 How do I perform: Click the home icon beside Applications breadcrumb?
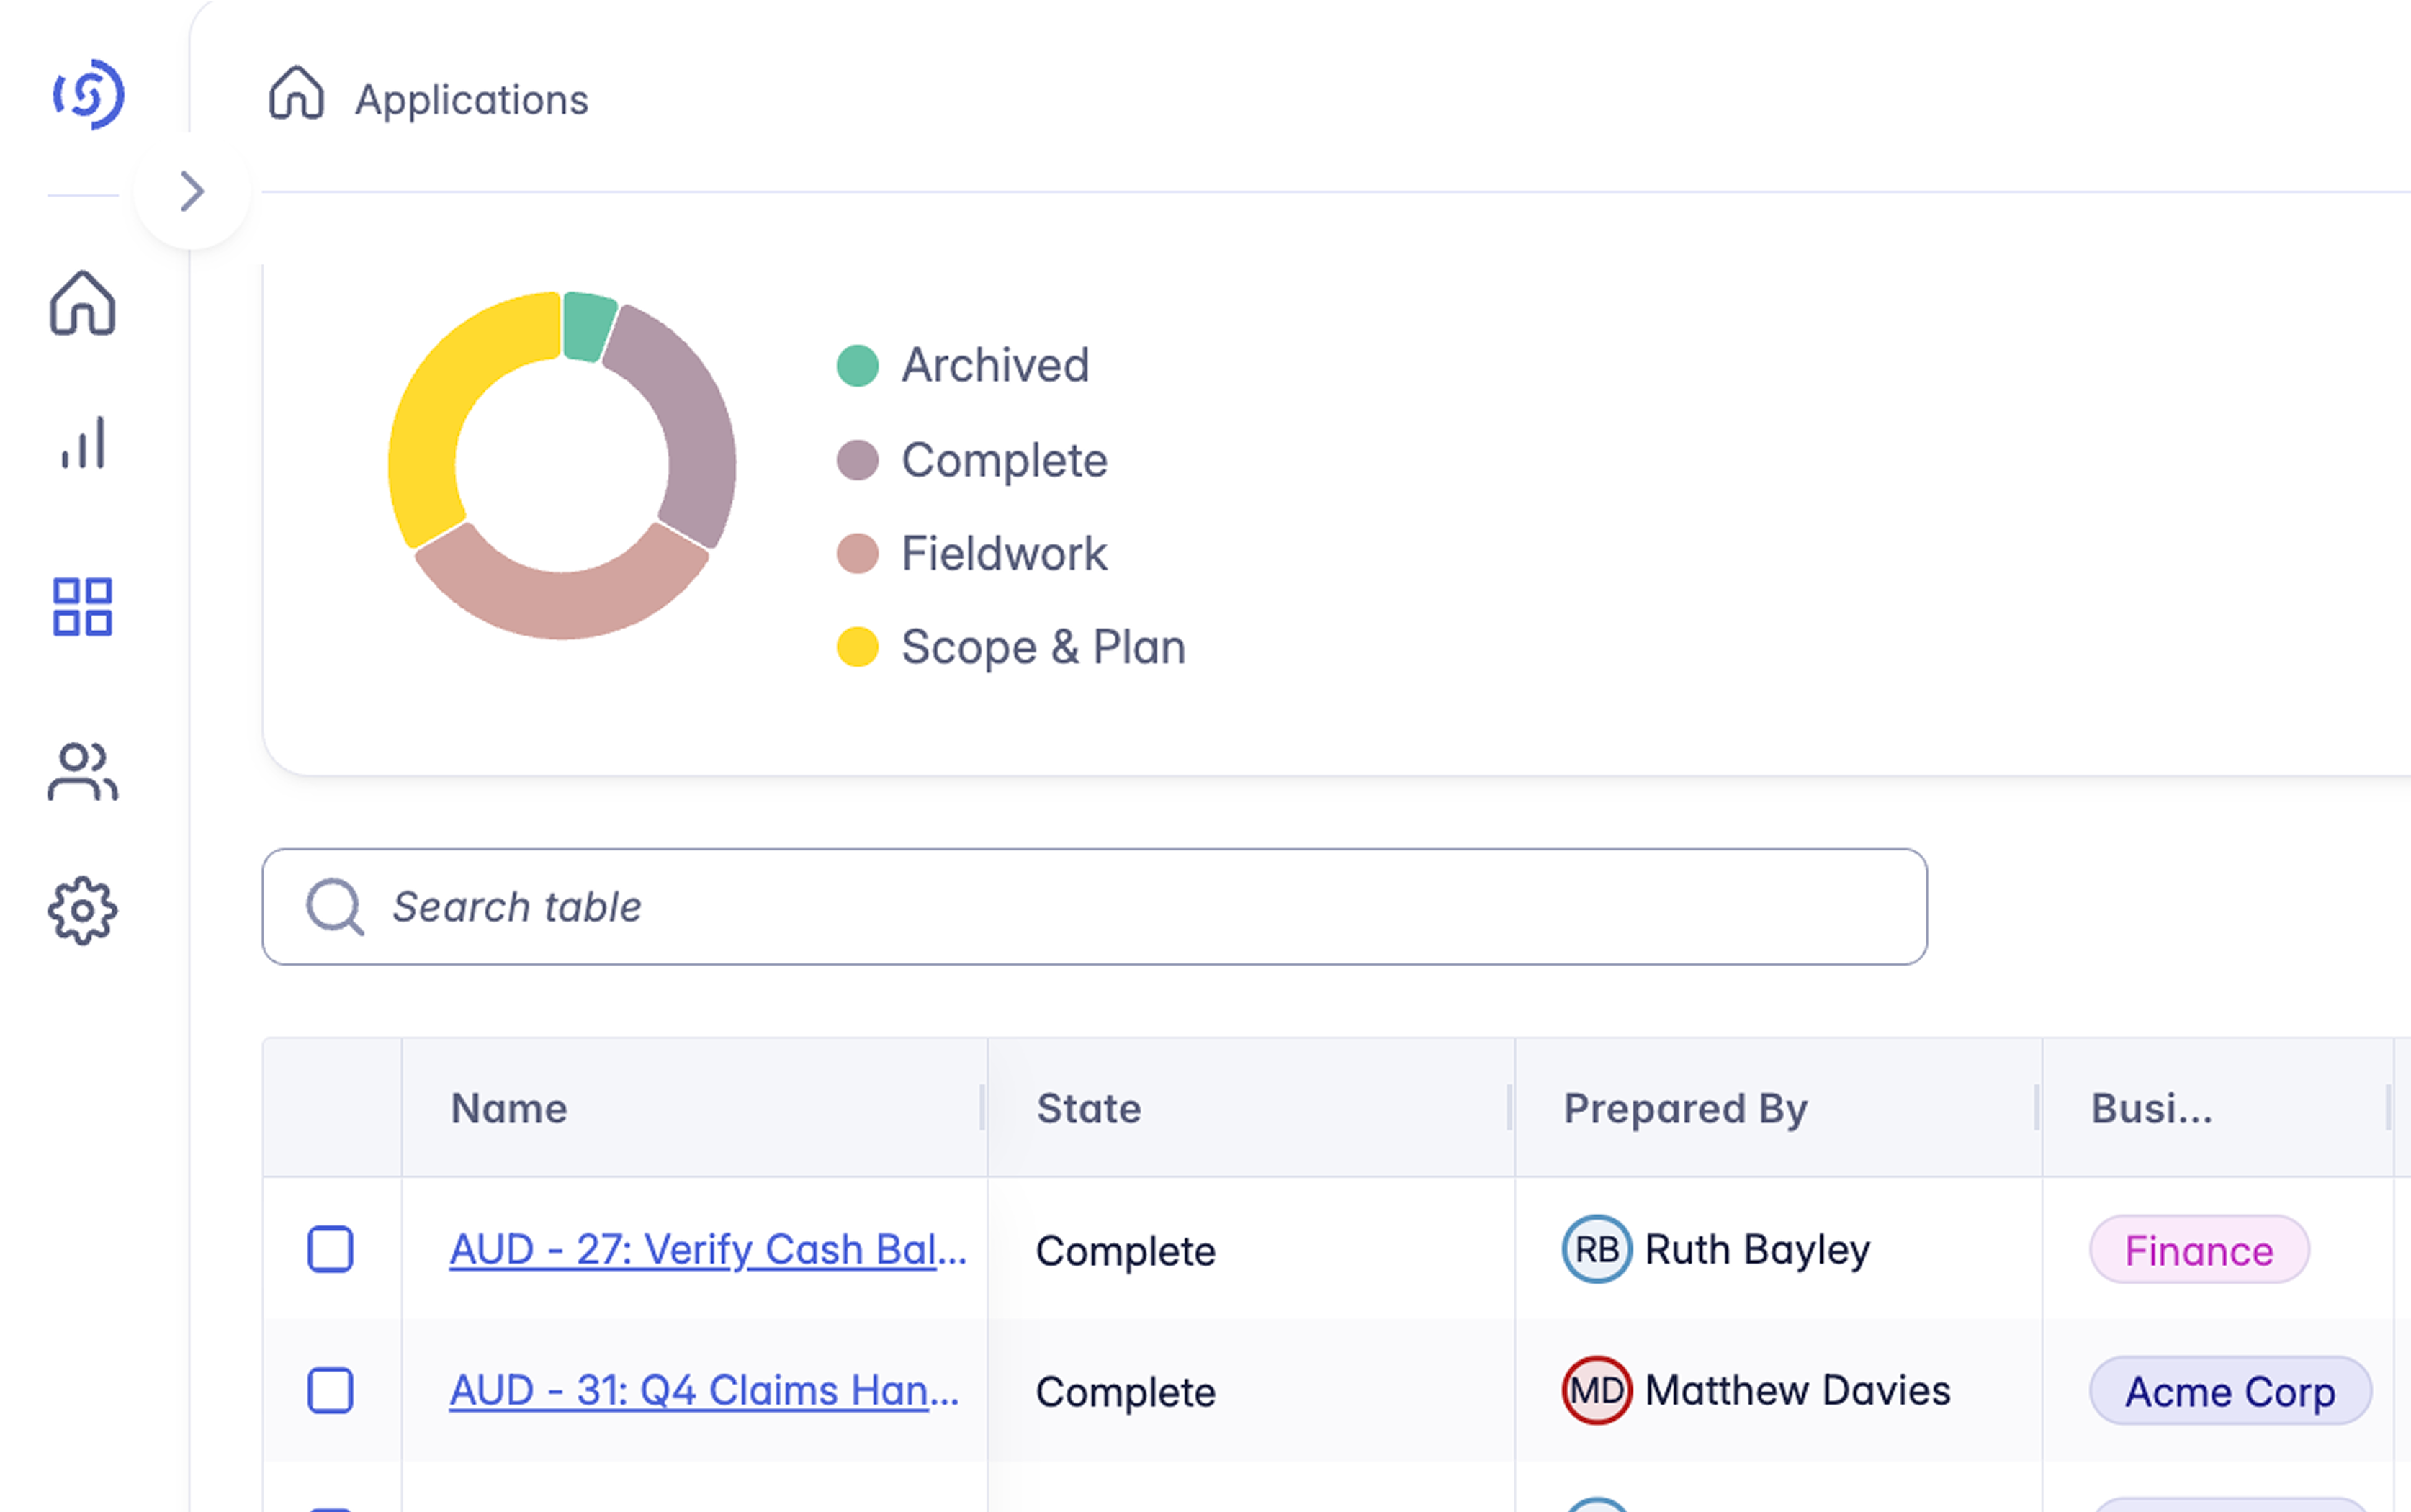295,95
